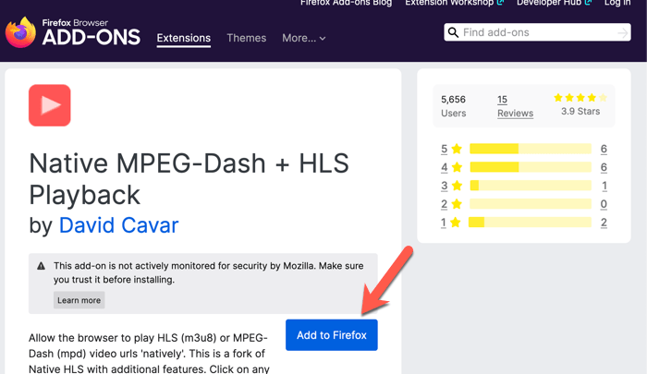Click the Extension Workshop external link icon
This screenshot has width=647, height=374.
point(500,3)
